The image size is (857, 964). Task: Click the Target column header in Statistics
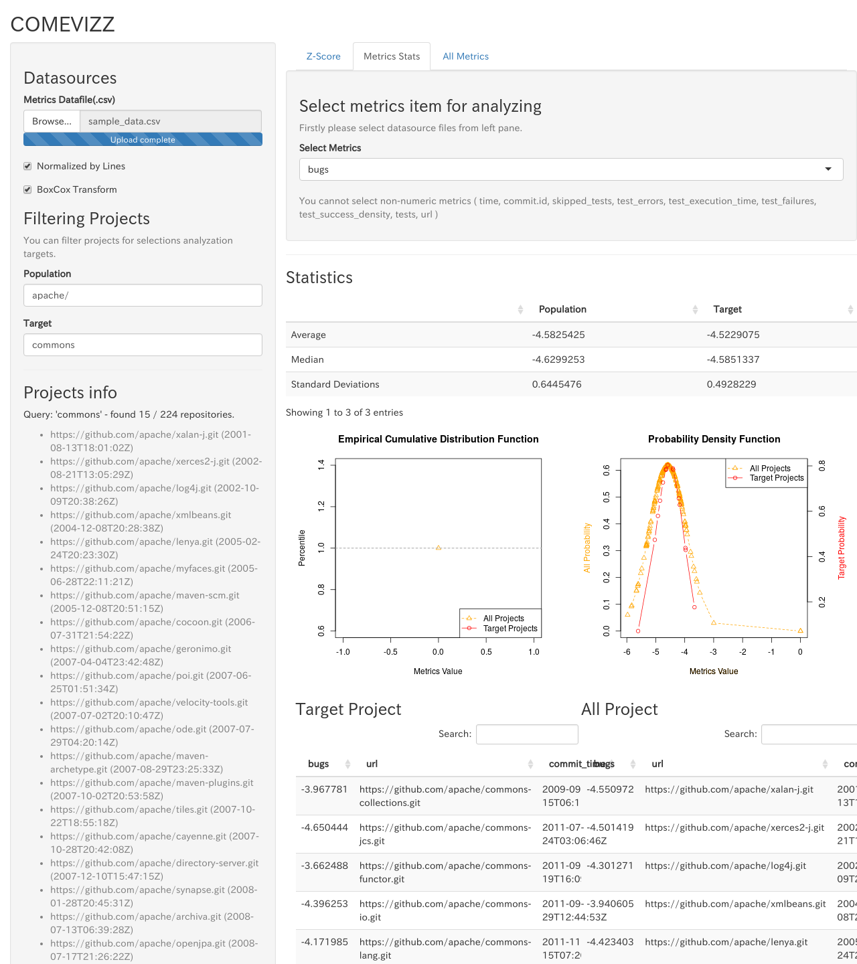click(x=727, y=309)
